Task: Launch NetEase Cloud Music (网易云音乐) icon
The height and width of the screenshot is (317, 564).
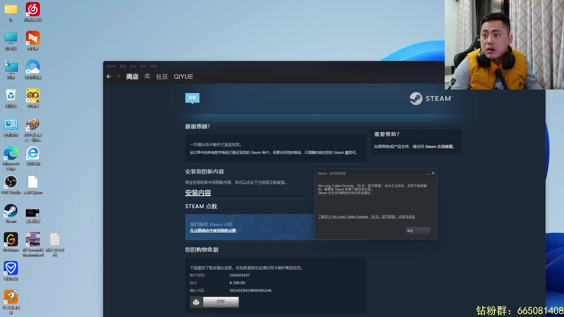Action: pos(33,12)
